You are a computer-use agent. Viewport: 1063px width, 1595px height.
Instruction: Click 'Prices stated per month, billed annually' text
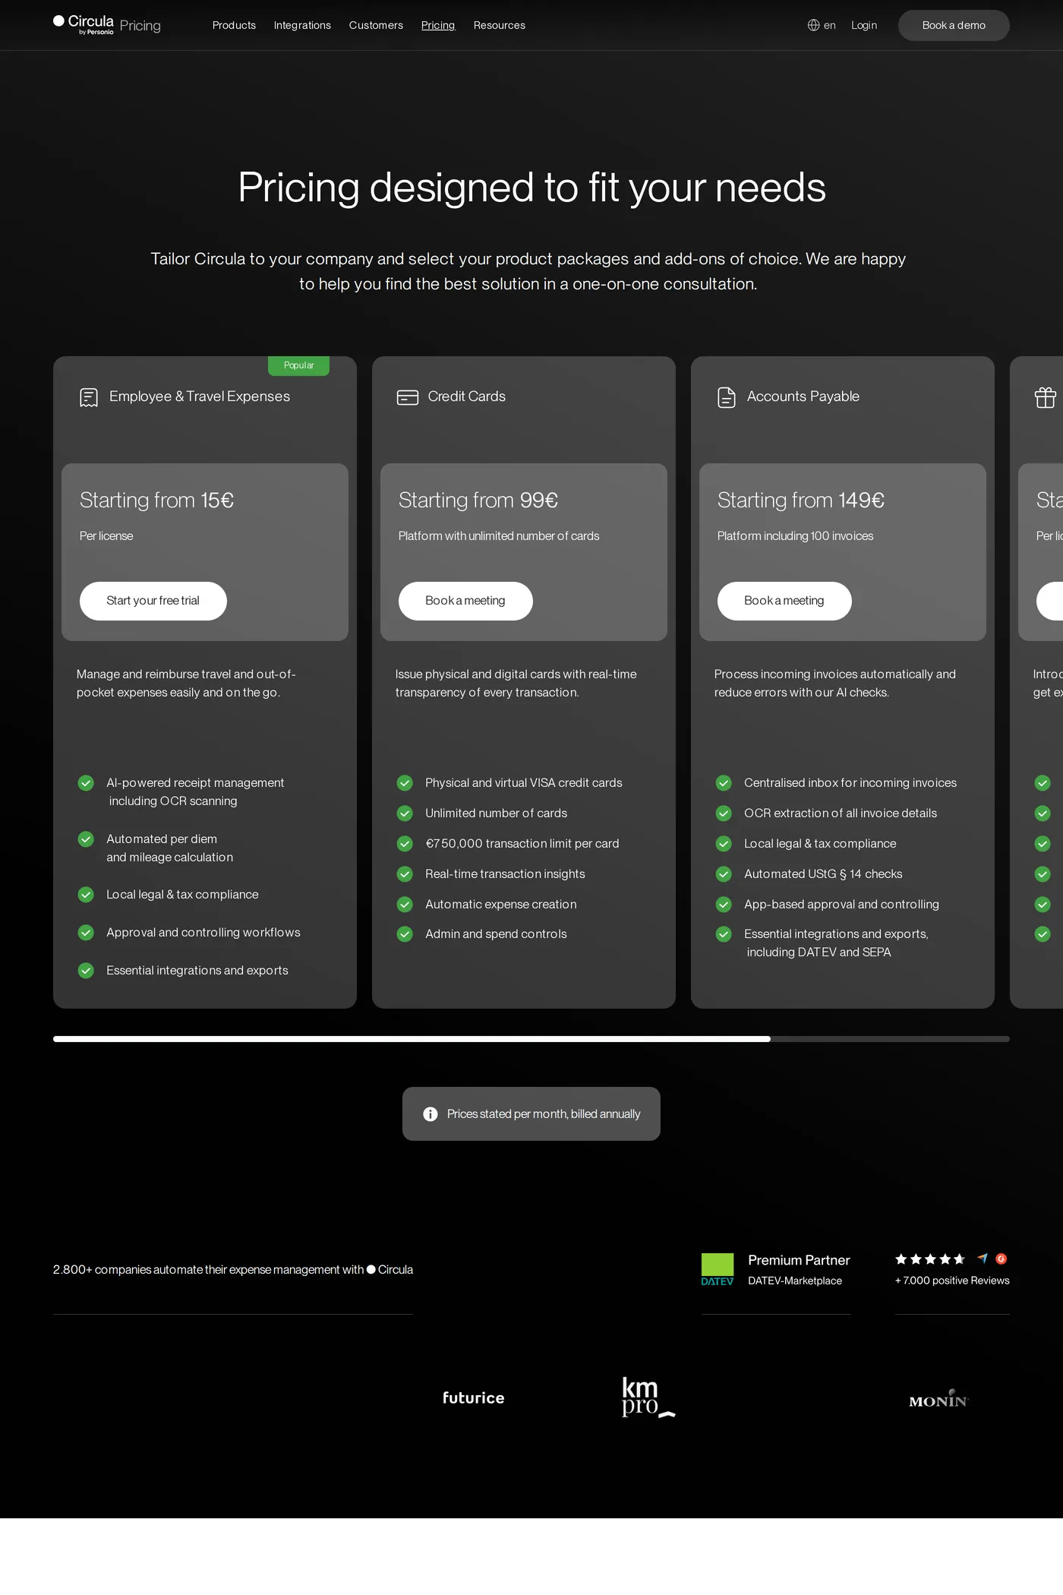(x=544, y=1114)
